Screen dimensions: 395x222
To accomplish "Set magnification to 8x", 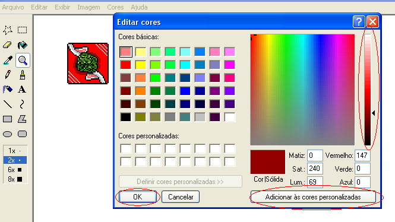I will 15,179.
